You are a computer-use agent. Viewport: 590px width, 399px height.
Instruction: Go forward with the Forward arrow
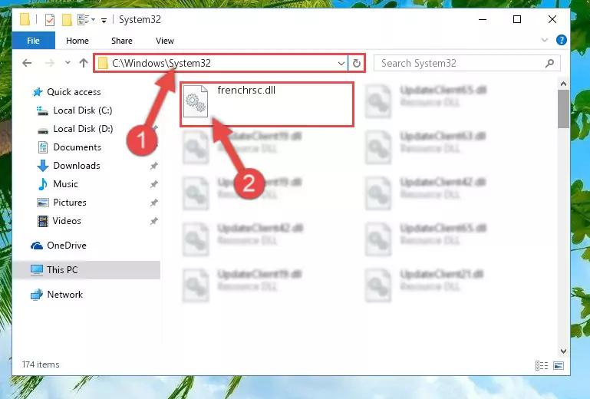49,63
